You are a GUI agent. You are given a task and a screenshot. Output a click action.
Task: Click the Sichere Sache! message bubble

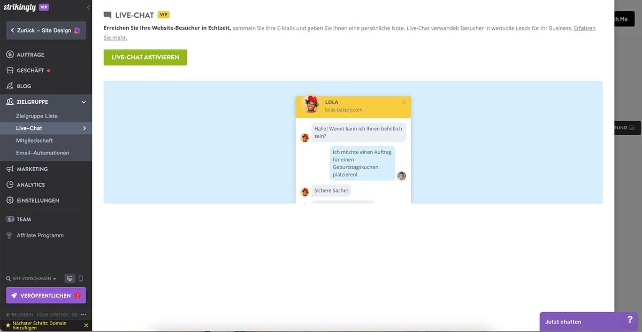coord(331,190)
